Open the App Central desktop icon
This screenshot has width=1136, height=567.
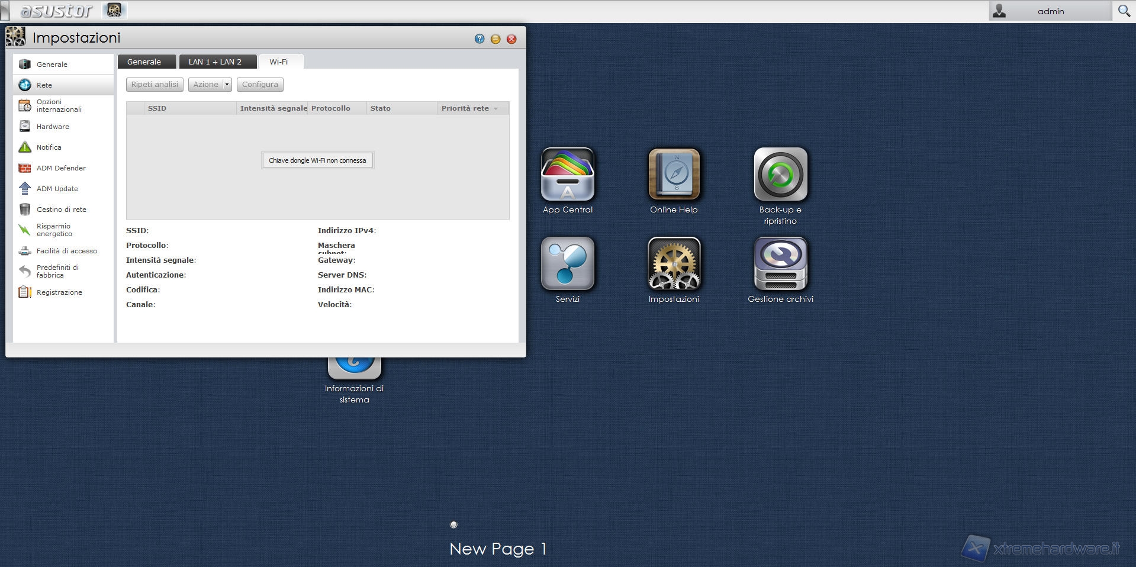[x=567, y=175]
